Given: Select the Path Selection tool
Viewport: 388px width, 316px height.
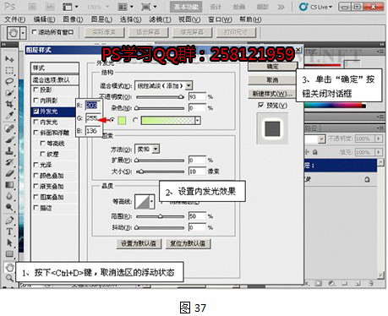Looking at the screenshot, I should [x=9, y=242].
